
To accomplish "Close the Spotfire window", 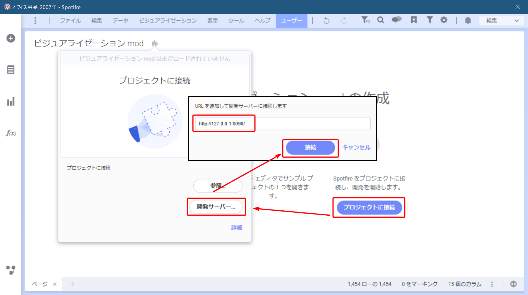I will 517,7.
